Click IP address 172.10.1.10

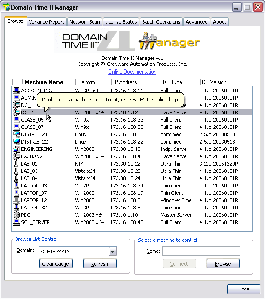tap(124, 215)
